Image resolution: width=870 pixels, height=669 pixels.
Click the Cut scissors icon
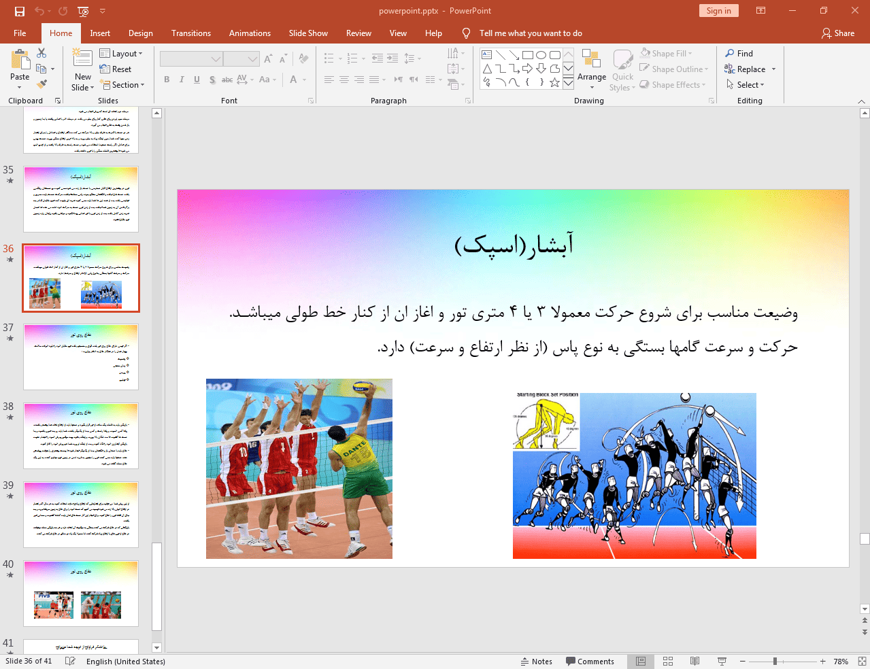pyautogui.click(x=41, y=53)
